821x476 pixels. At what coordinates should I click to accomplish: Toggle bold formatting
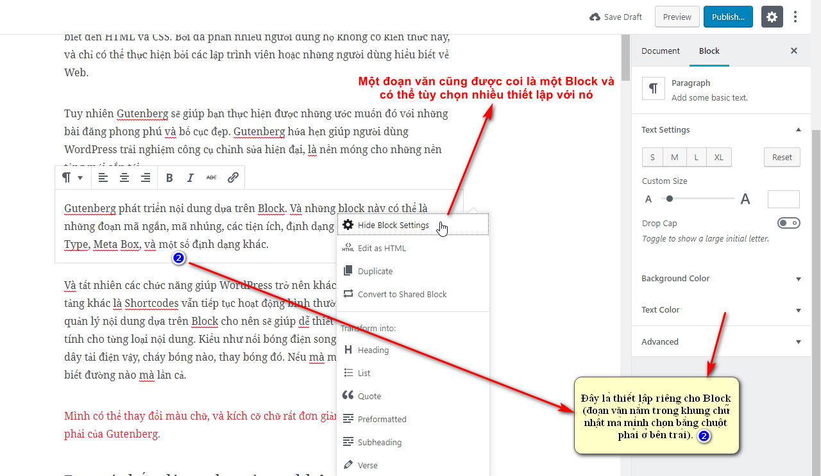[x=169, y=177]
